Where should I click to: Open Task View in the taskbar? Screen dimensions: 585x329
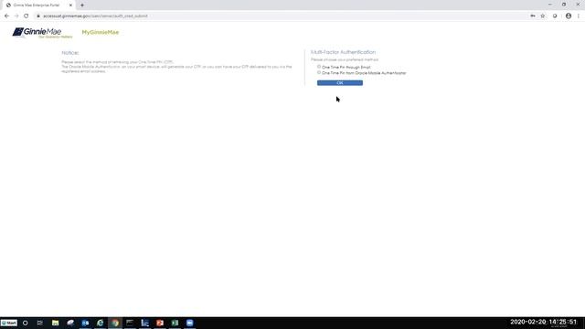click(40, 323)
